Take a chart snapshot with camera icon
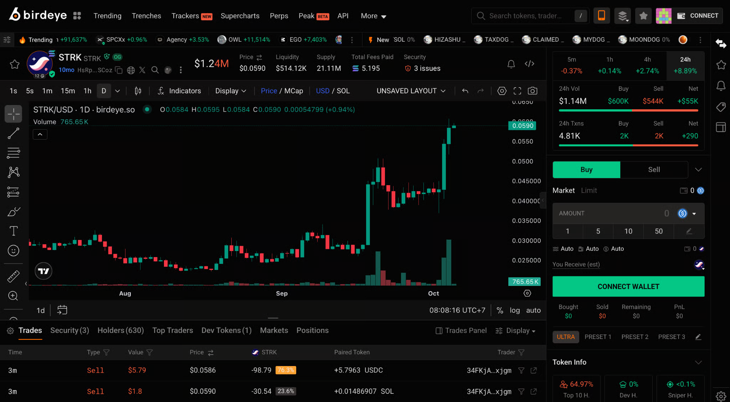The width and height of the screenshot is (730, 402). [533, 91]
